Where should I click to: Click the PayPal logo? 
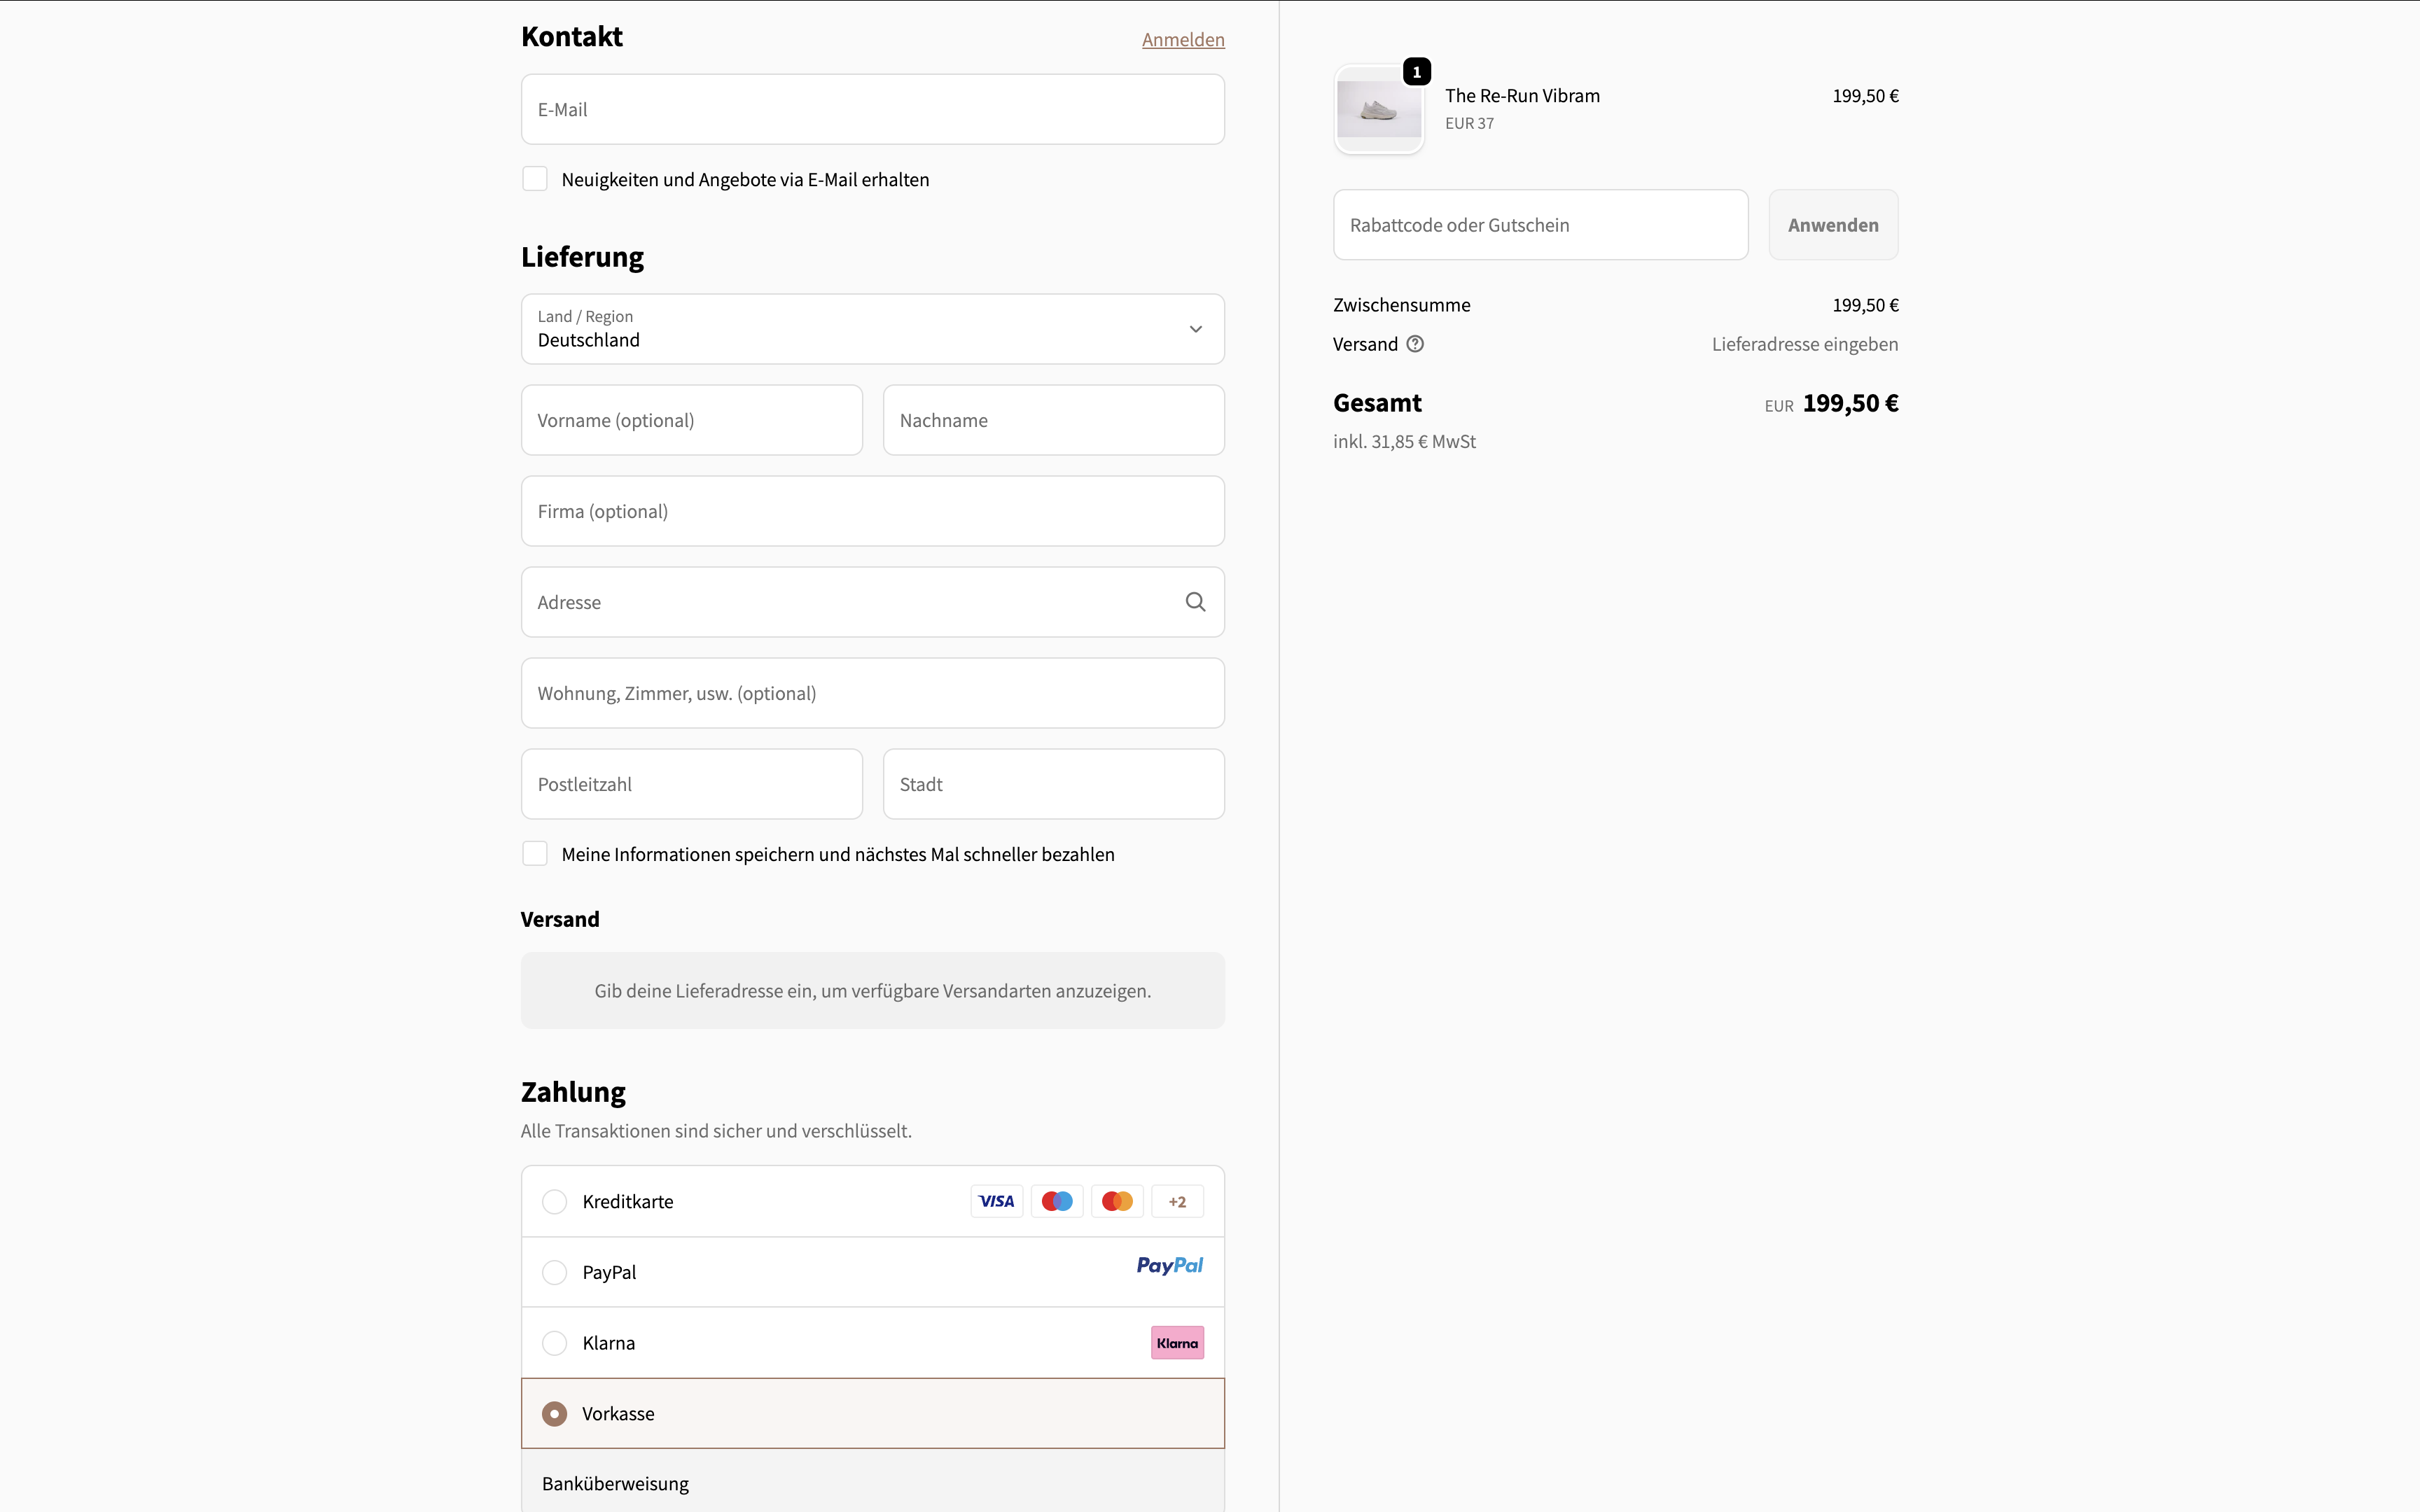pyautogui.click(x=1170, y=1266)
